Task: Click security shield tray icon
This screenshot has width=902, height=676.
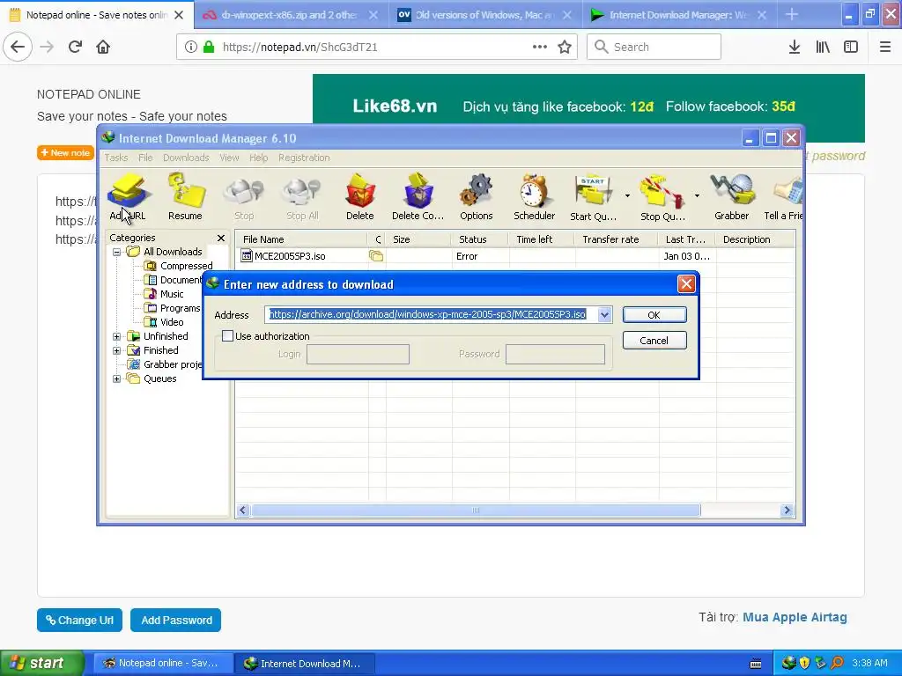Action: point(805,663)
